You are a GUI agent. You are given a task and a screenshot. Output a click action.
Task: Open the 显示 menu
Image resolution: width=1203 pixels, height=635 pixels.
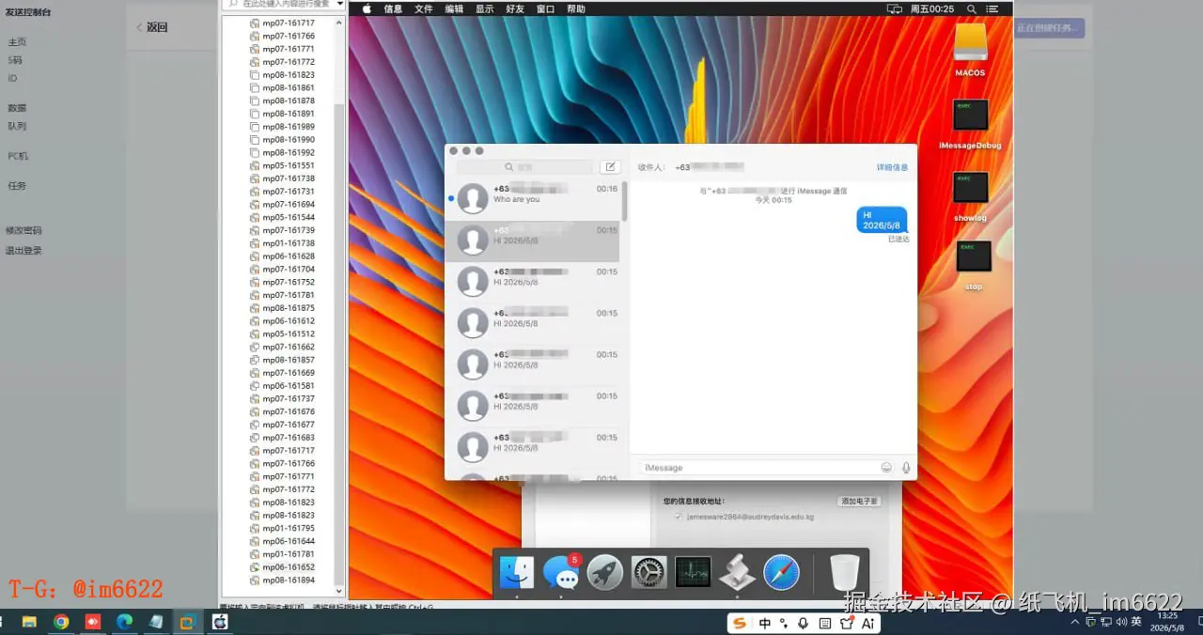(484, 8)
